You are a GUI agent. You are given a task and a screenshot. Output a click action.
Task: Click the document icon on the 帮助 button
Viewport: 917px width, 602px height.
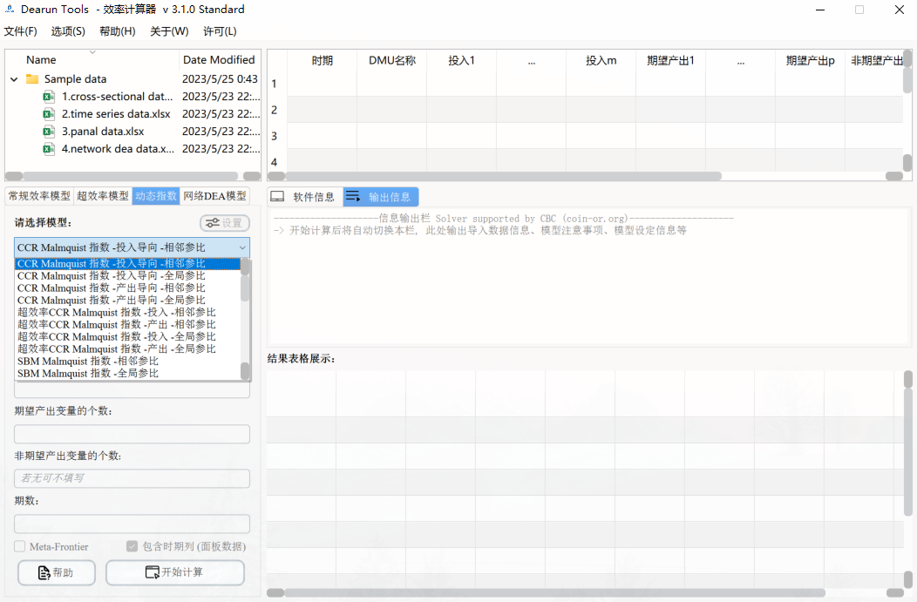click(x=44, y=572)
